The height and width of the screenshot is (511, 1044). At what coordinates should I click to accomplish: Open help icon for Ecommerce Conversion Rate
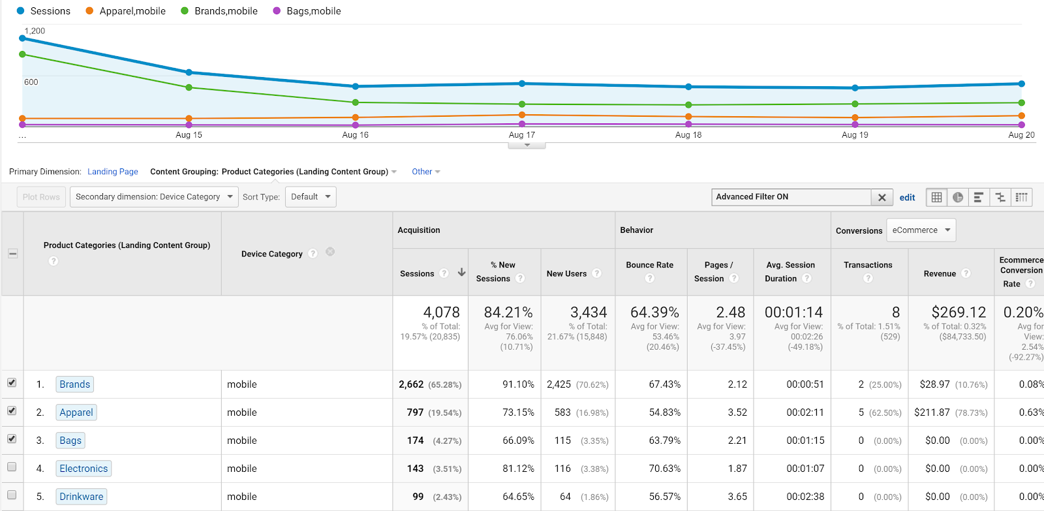[1030, 283]
